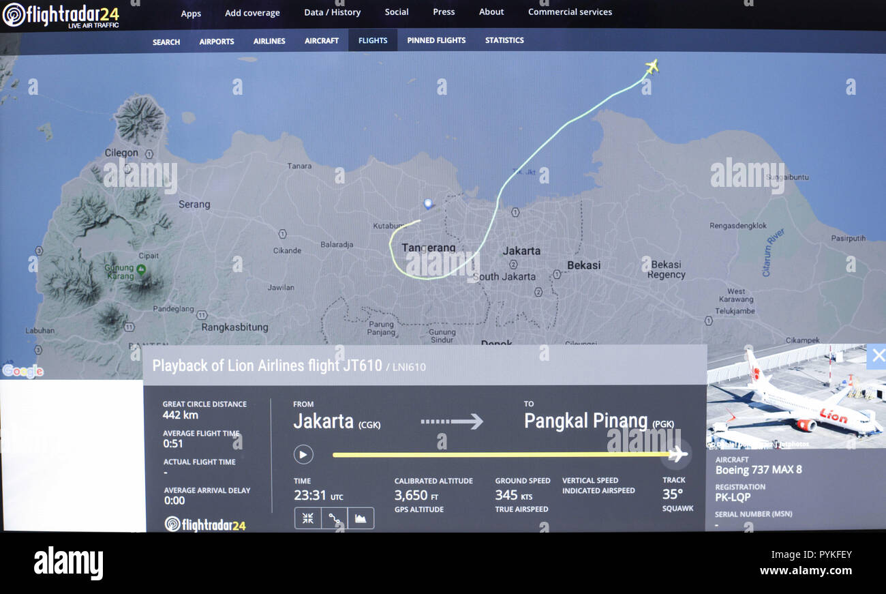Screen dimensions: 886x594
Task: Close the playback panel with X
Action: coord(877,355)
